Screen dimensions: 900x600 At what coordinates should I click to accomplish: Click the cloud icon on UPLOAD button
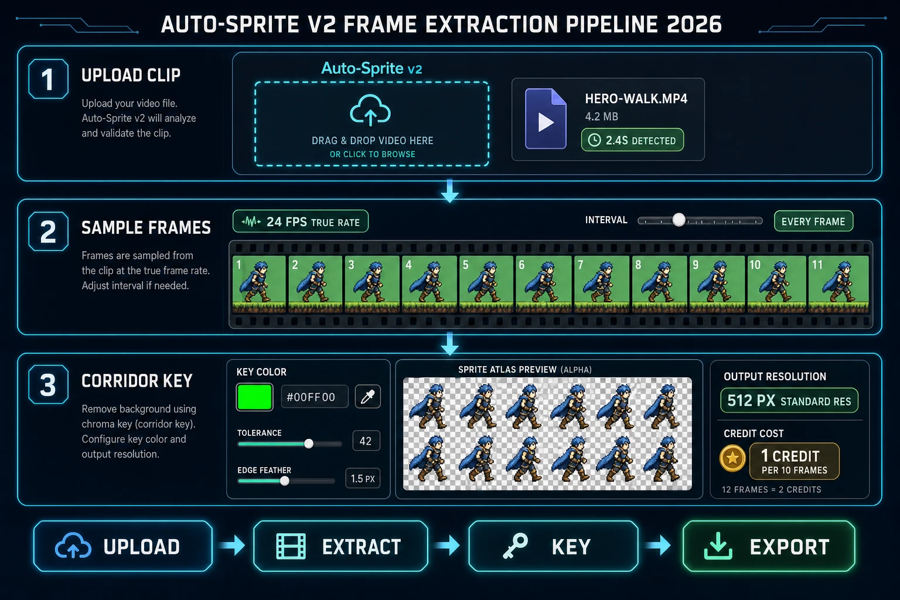point(73,546)
